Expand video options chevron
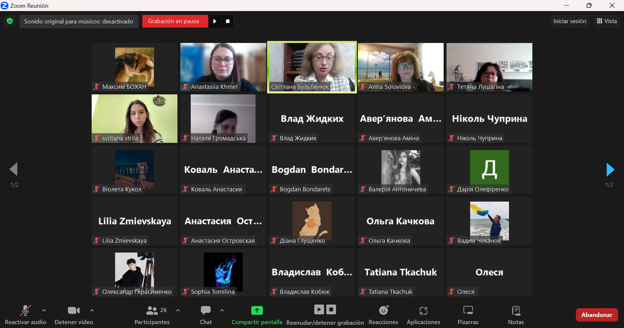Screen dimensions: 624x328 [92, 310]
